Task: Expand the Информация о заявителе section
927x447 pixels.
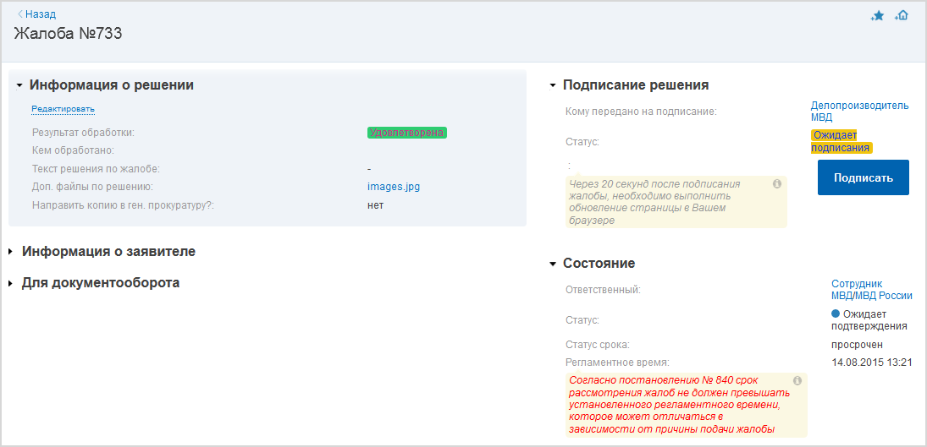Action: point(11,252)
